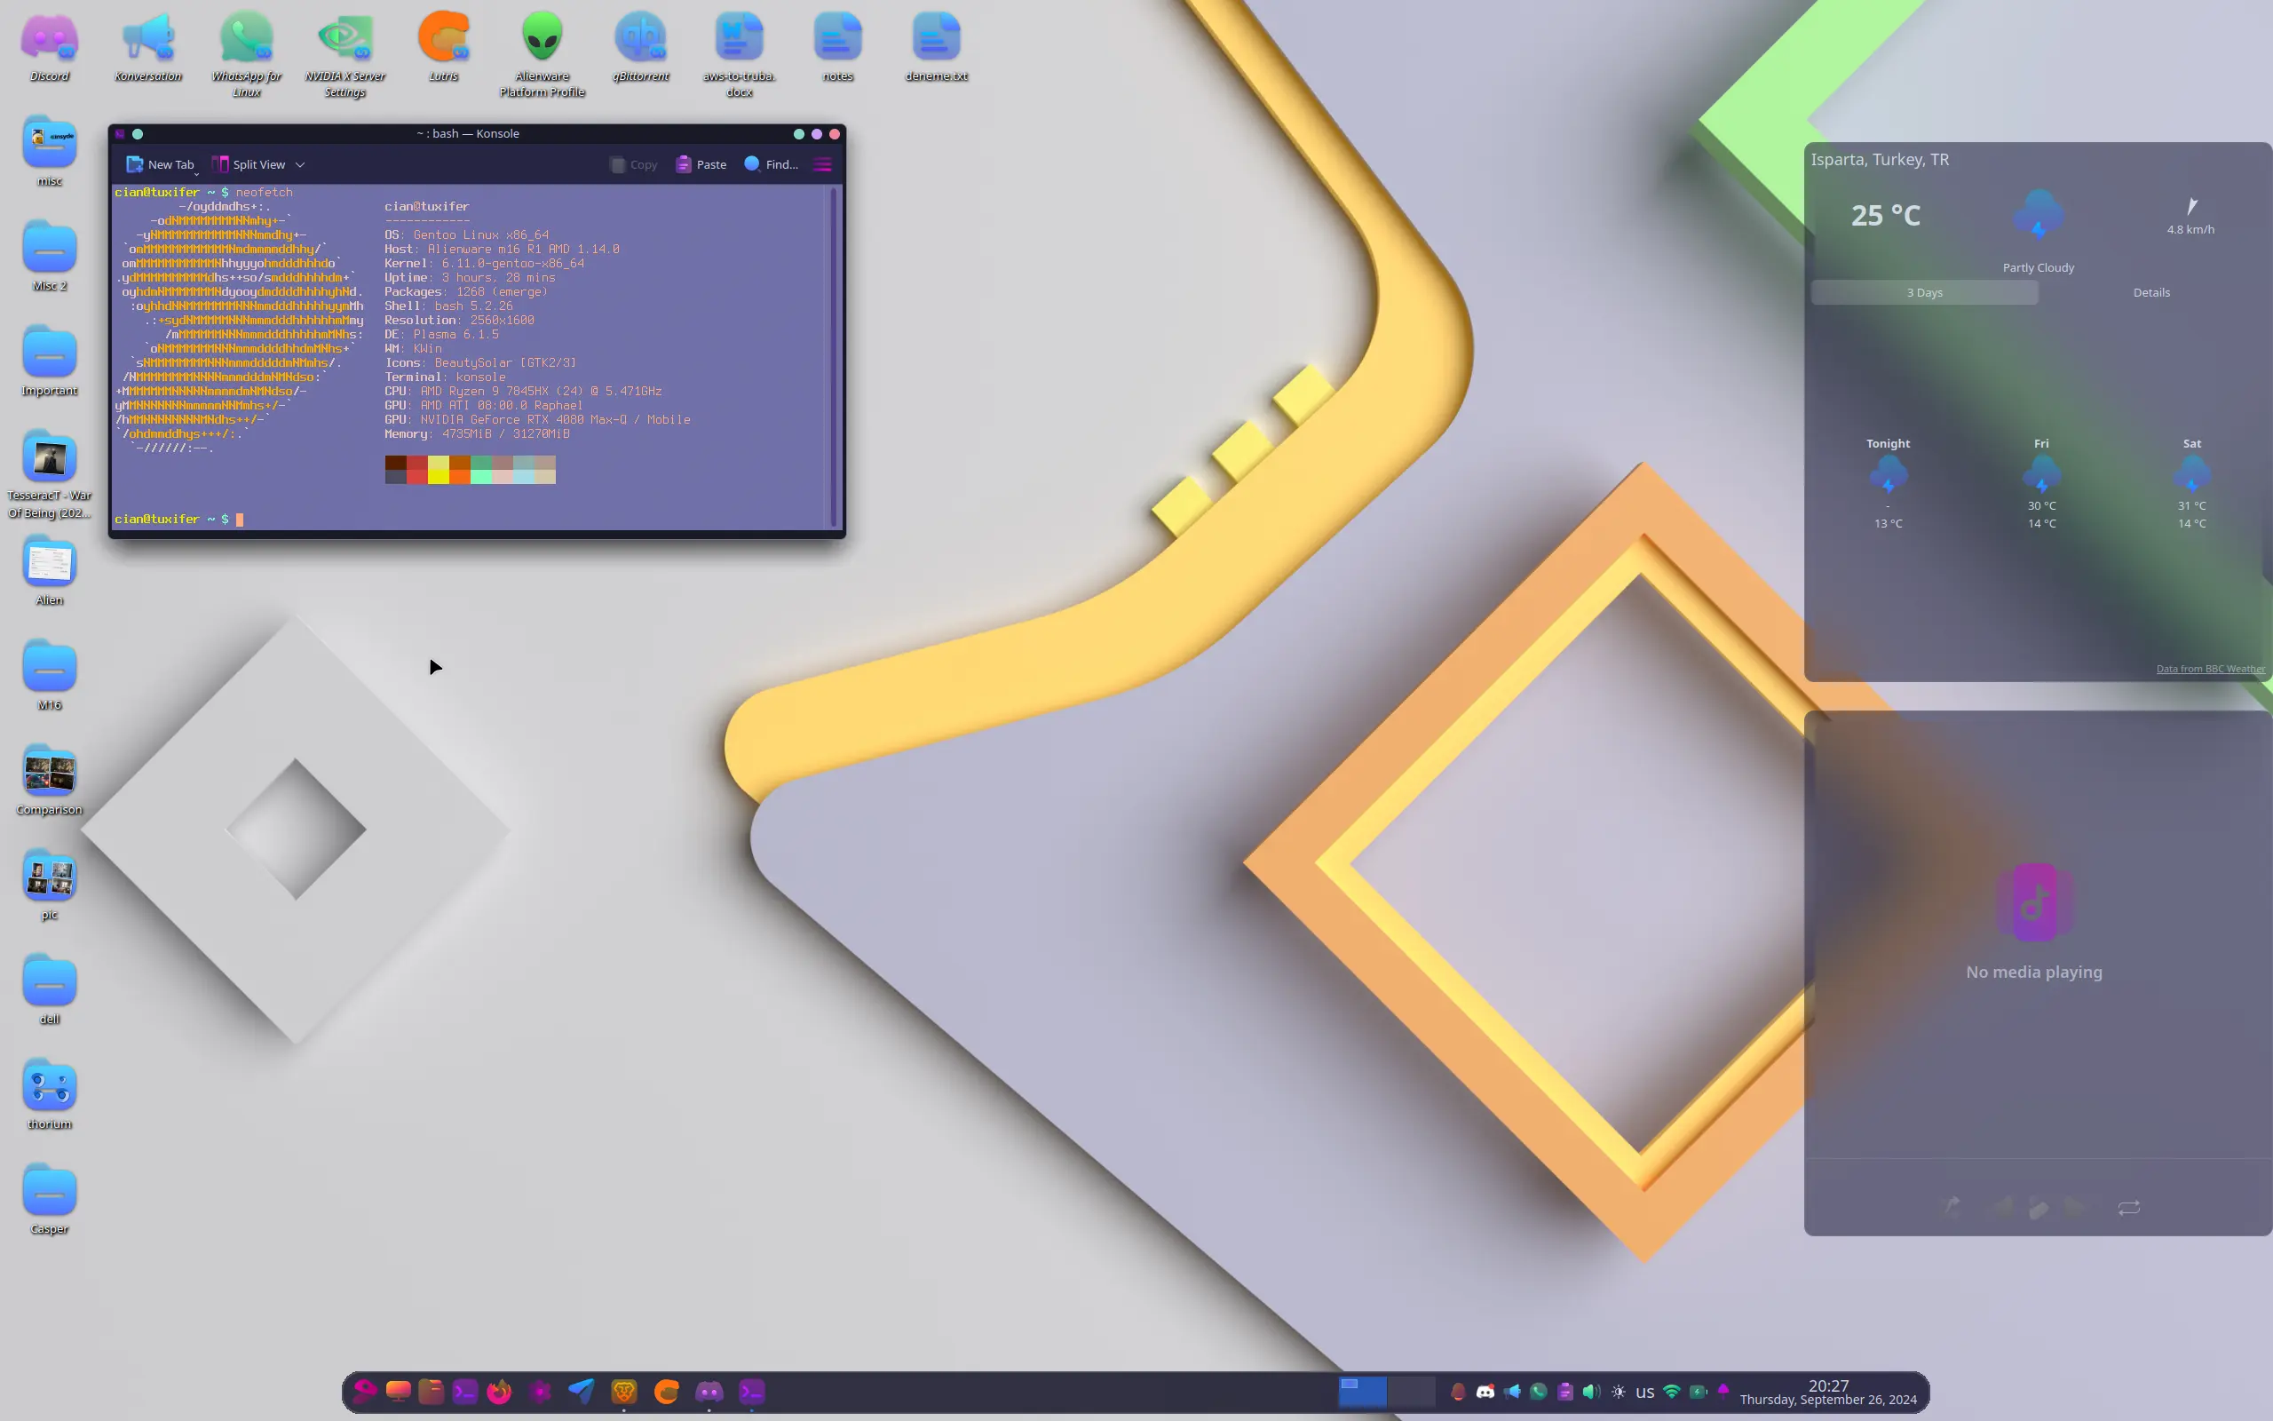The height and width of the screenshot is (1421, 2273).
Task: Open the notifications bell in system tray
Action: [1458, 1392]
